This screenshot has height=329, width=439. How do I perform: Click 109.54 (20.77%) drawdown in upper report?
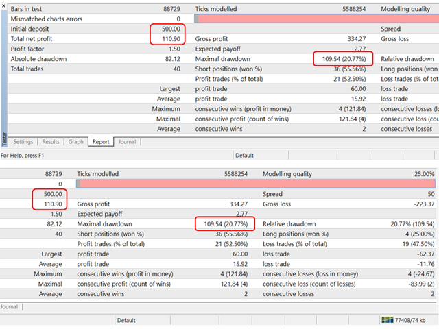tap(344, 59)
